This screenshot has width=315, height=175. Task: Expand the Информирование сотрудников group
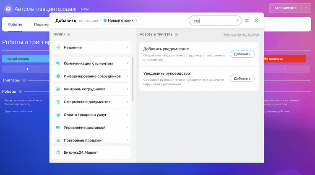(91, 76)
